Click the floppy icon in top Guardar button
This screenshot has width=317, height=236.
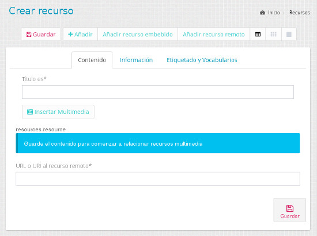29,35
